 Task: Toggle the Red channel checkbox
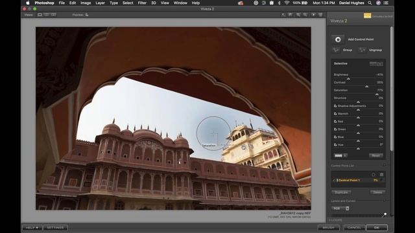point(335,122)
